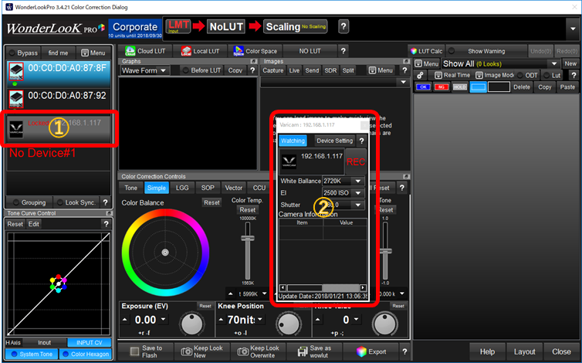Viewport: 582px width, 363px height.
Task: Click the REC button in Varicam popup
Action: point(356,162)
